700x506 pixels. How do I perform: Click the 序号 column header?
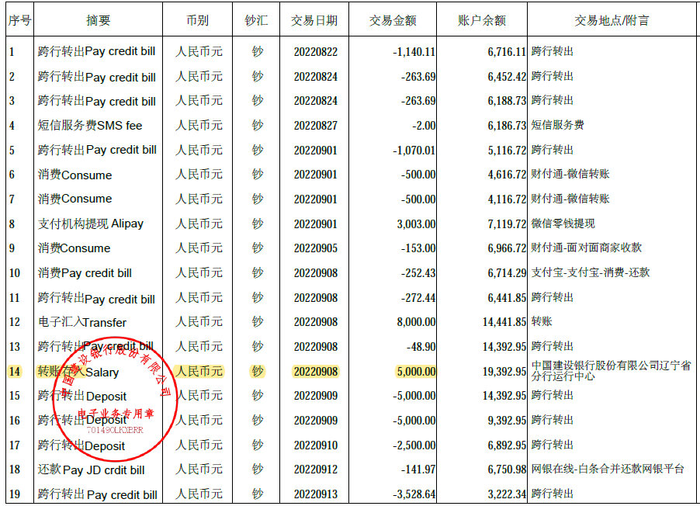coord(19,20)
